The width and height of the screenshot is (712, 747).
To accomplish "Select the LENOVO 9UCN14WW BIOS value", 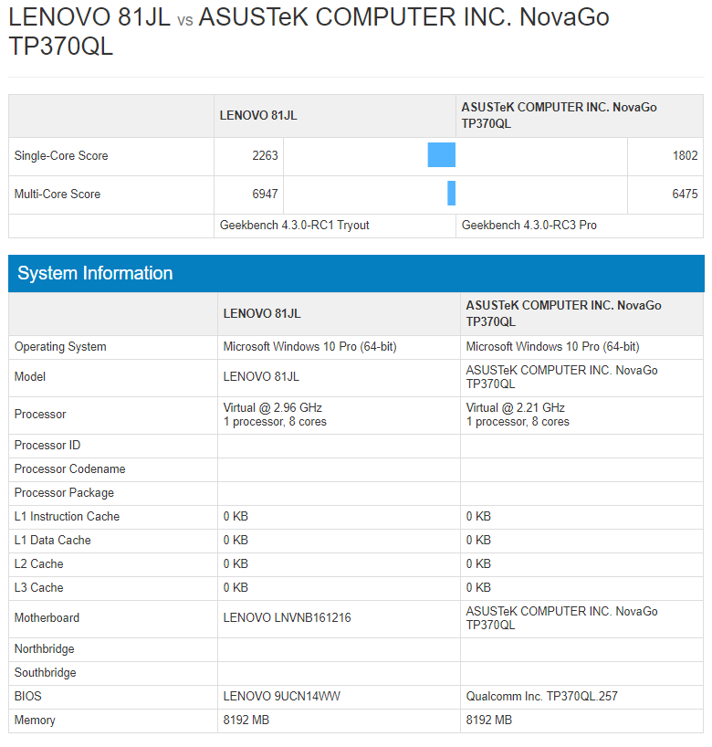I will pos(282,697).
